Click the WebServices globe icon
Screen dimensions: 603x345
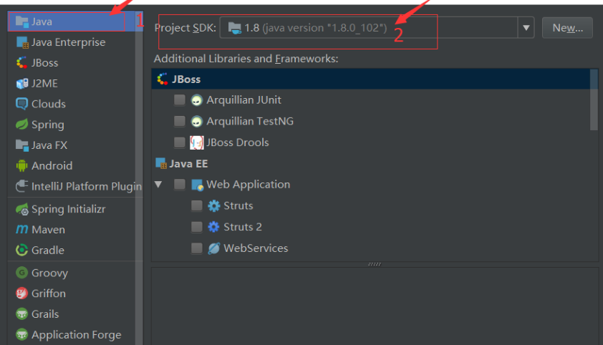pyautogui.click(x=214, y=248)
